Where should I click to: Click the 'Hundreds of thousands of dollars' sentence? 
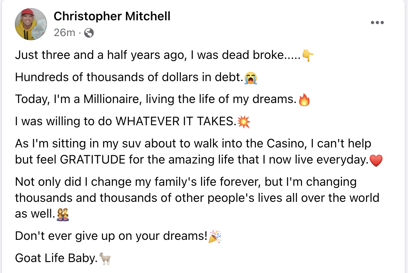coord(129,78)
